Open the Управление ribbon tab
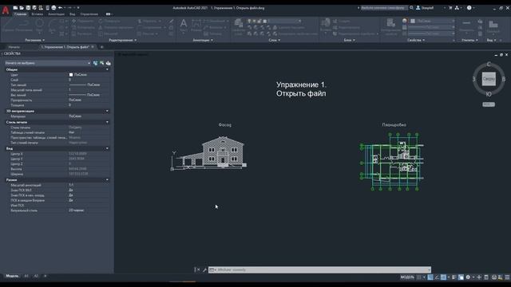Viewport: 511px width, 287px height. (89, 14)
